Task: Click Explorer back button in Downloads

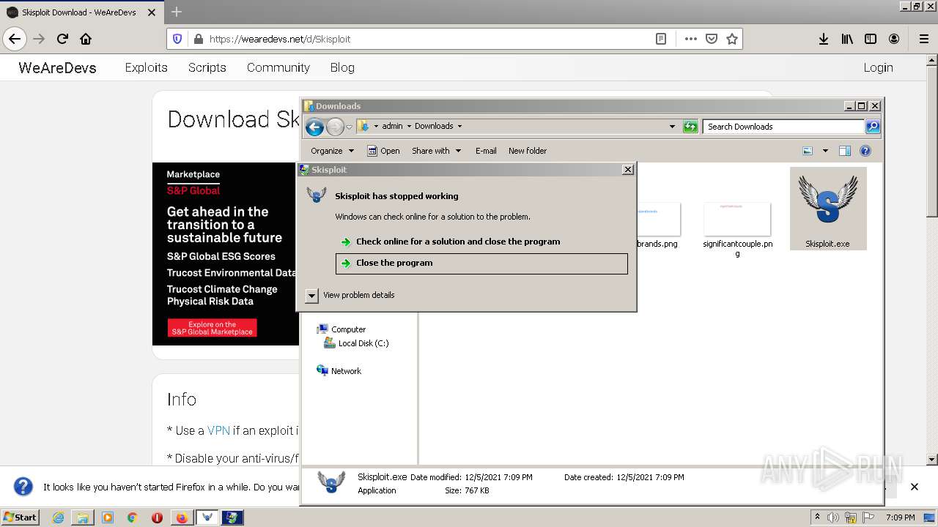Action: click(314, 127)
